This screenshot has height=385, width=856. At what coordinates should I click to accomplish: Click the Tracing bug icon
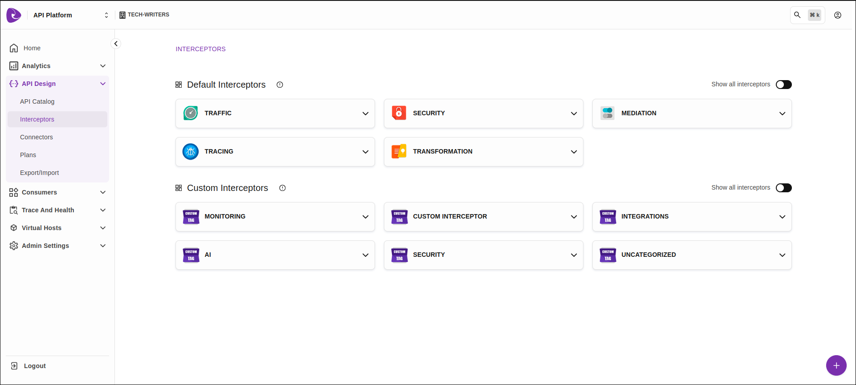point(191,151)
